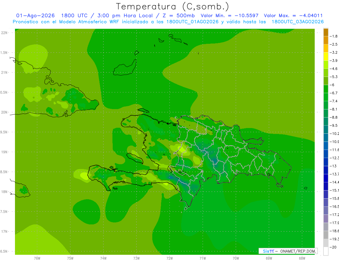Click the "18N" latitude axis label

coord(5,192)
